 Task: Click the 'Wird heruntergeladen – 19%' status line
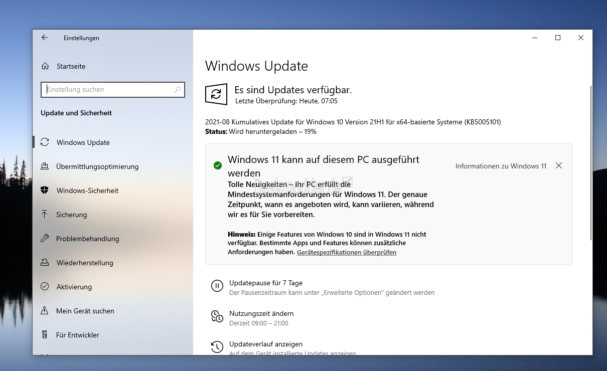coord(261,132)
